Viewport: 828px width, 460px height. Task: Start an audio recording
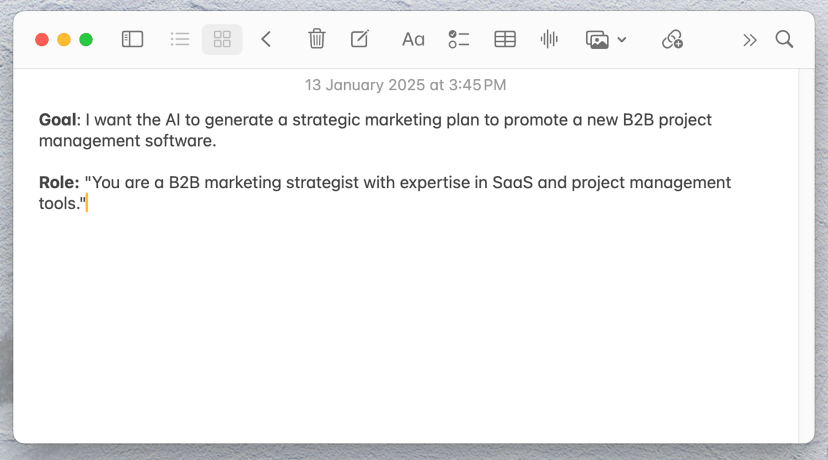[x=549, y=40]
